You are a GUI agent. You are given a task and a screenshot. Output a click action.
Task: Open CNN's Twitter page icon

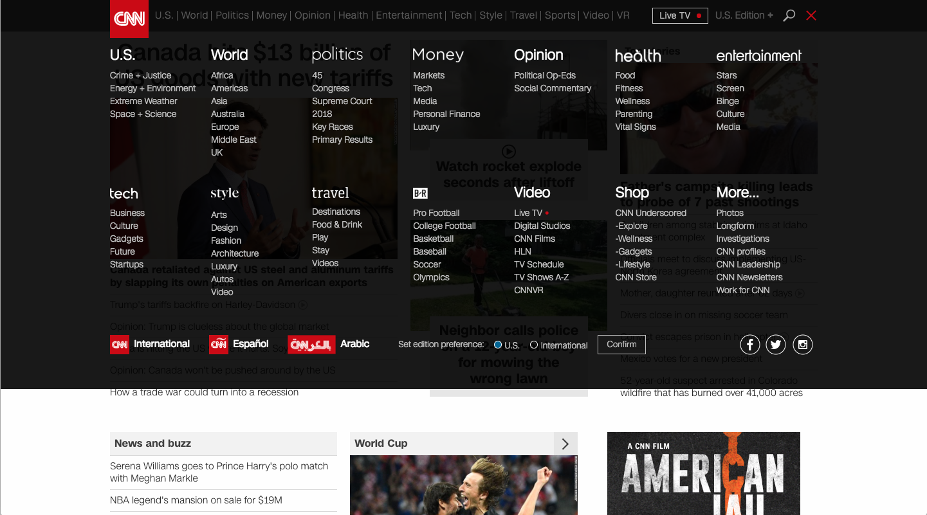pos(776,345)
